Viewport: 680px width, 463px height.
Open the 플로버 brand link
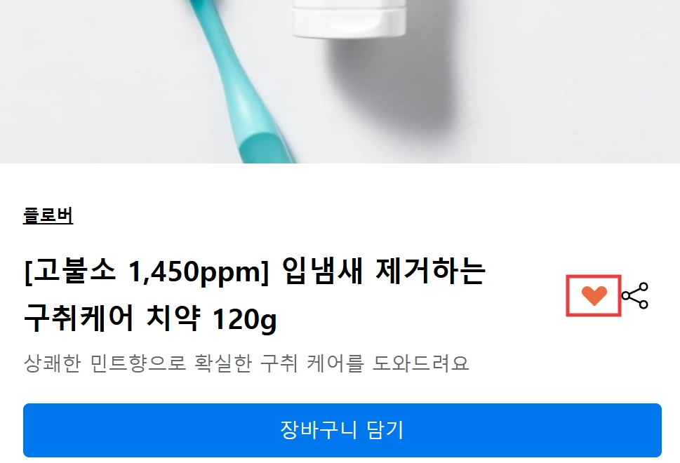pos(48,215)
